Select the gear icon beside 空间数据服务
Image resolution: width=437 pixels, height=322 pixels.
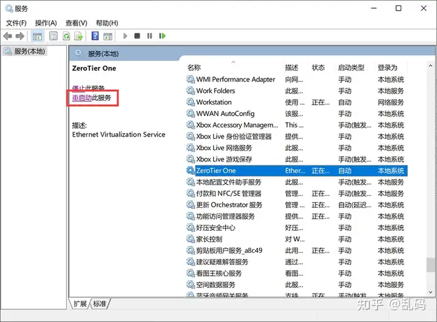(x=191, y=284)
